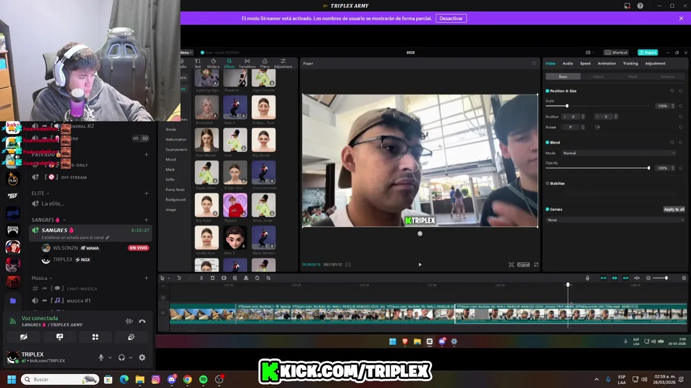Open the Adjustment tab in CapCut toolbar
The height and width of the screenshot is (388, 691).
click(x=283, y=63)
